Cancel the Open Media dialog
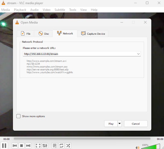164x149 pixels. [x=136, y=124]
